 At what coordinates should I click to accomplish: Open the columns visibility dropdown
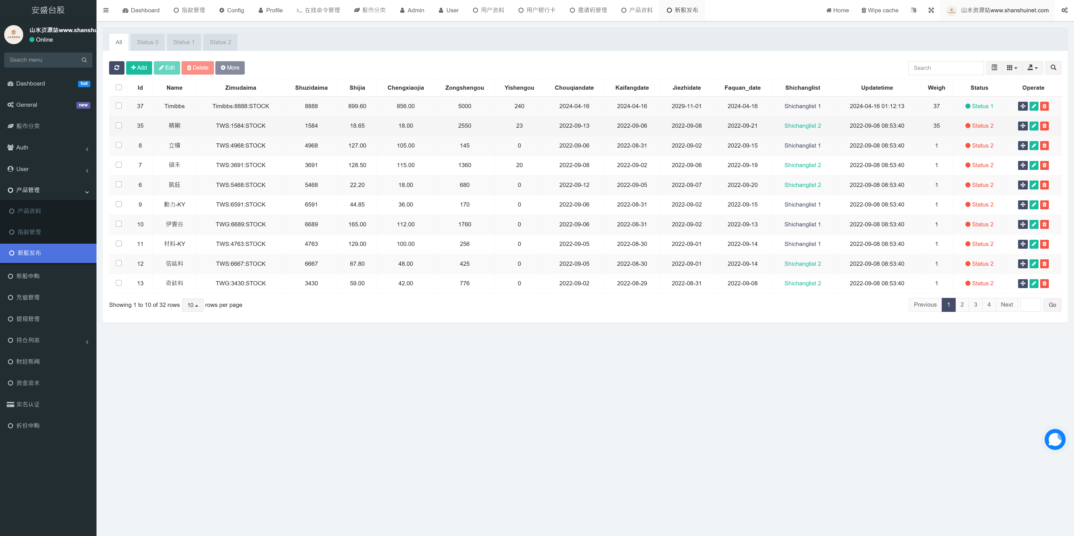click(x=1012, y=68)
